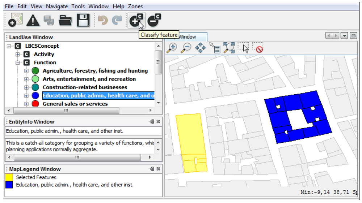Select the map zoom out tool
The image size is (362, 203).
[x=186, y=48]
